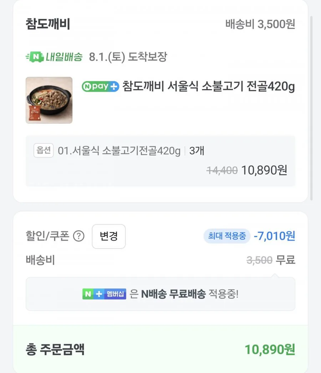This screenshot has height=373, width=321.
Task: Open the bulgogi hotpot product thumbnail
Action: (x=49, y=100)
